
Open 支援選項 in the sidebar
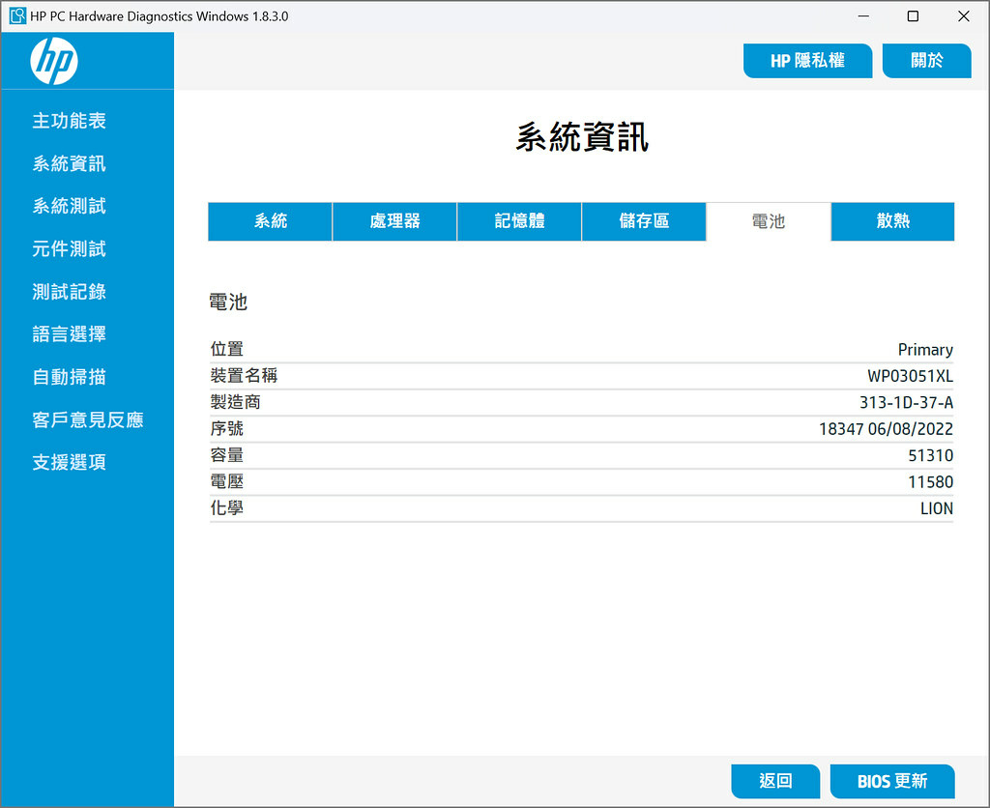point(69,462)
